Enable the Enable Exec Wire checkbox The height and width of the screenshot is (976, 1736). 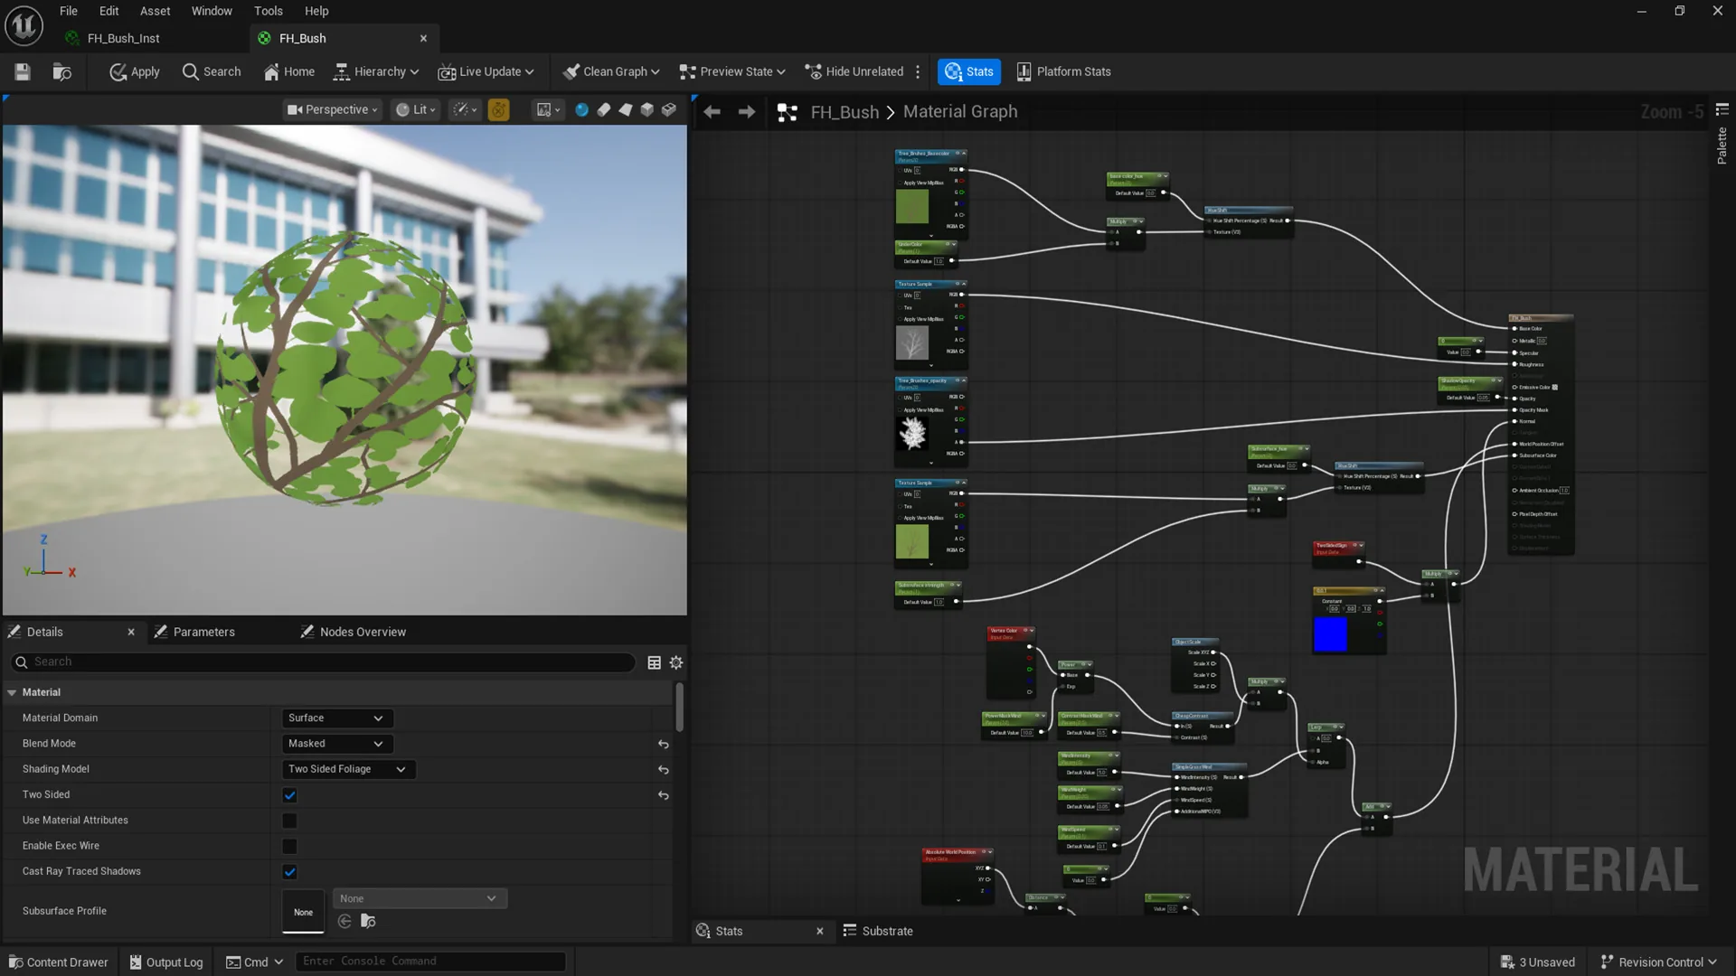point(289,847)
